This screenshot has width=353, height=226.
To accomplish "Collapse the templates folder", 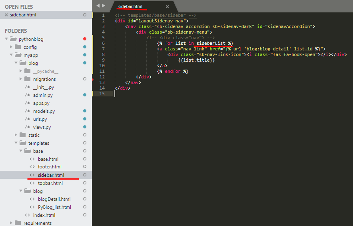I will 16,143.
